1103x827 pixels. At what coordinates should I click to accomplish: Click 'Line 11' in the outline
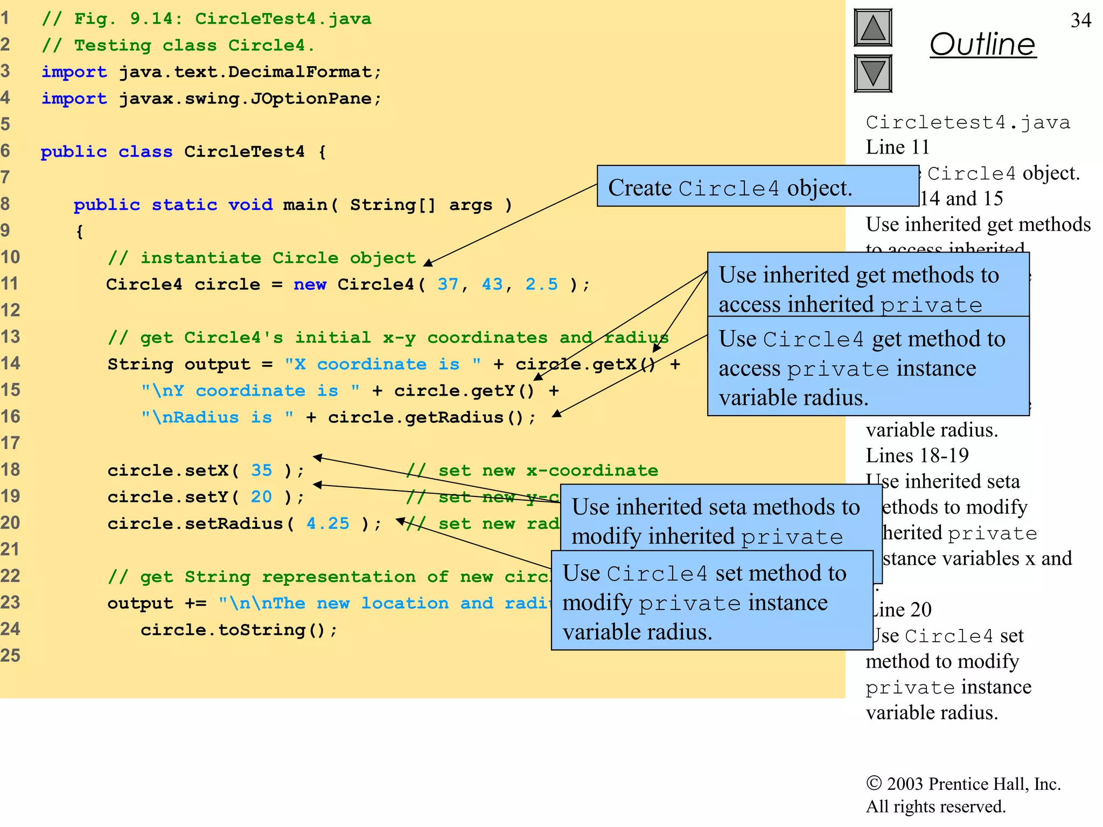click(897, 147)
